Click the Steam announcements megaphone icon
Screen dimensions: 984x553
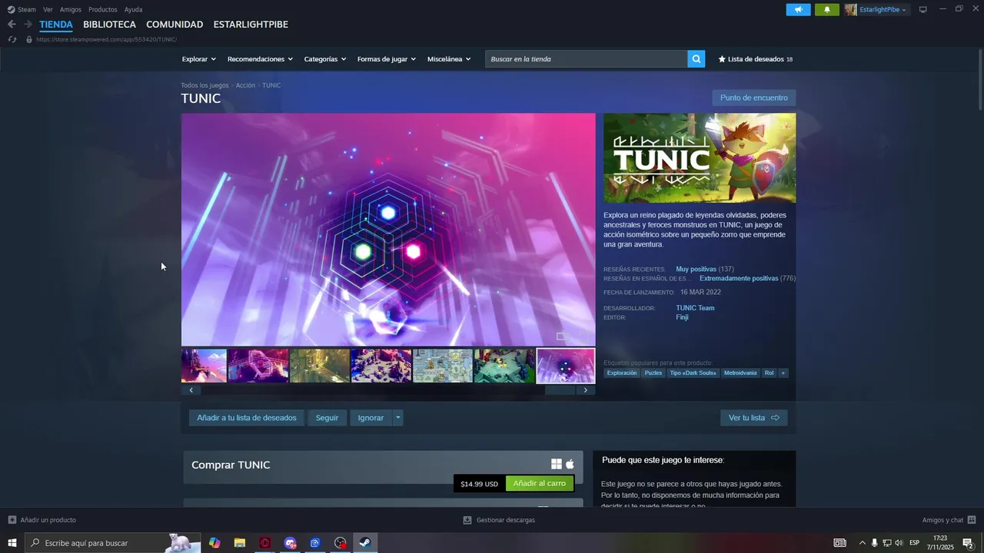tap(798, 9)
